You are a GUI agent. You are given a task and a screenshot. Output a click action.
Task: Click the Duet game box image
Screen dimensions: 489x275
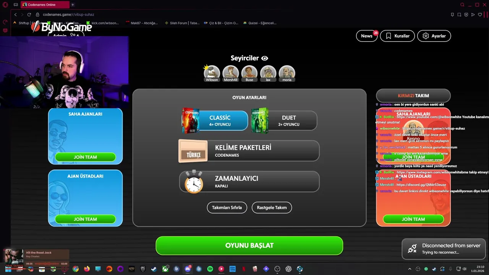[x=260, y=120]
